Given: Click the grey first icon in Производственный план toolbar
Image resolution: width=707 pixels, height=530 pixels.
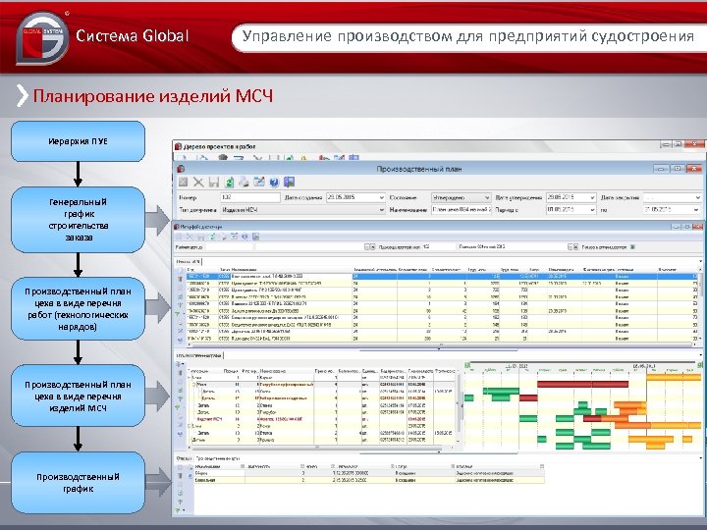Looking at the screenshot, I should pos(183,183).
